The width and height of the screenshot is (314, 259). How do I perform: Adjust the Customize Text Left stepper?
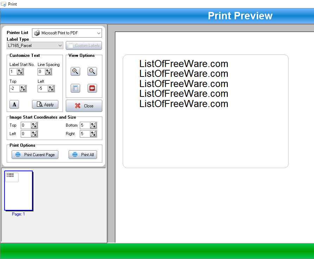click(x=51, y=88)
